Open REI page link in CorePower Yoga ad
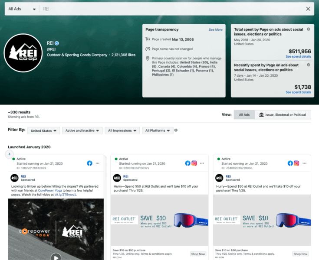The width and height of the screenshot is (319, 260). pyautogui.click(x=23, y=176)
